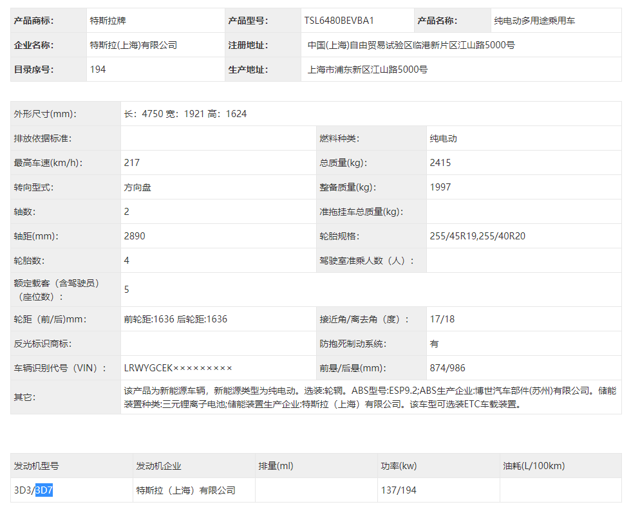Click company name 特斯拉(上海)有限公司 in 企业名称 row

tap(134, 45)
